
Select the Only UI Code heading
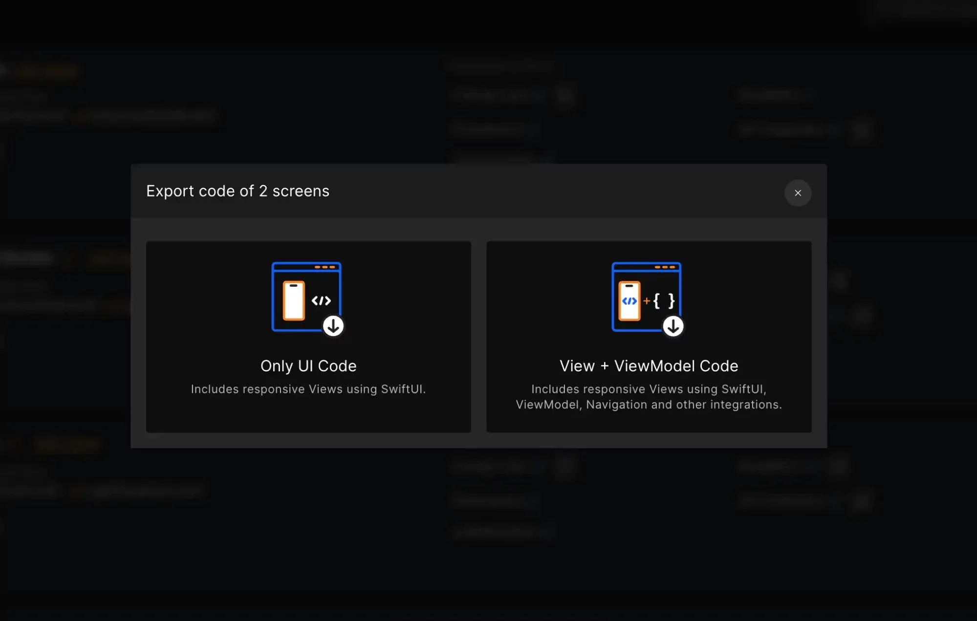tap(308, 366)
